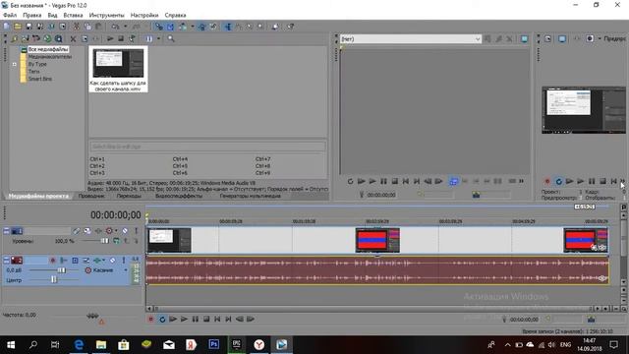This screenshot has height=354, width=629.
Task: Click Pause in the video preview transport
Action: (592, 181)
